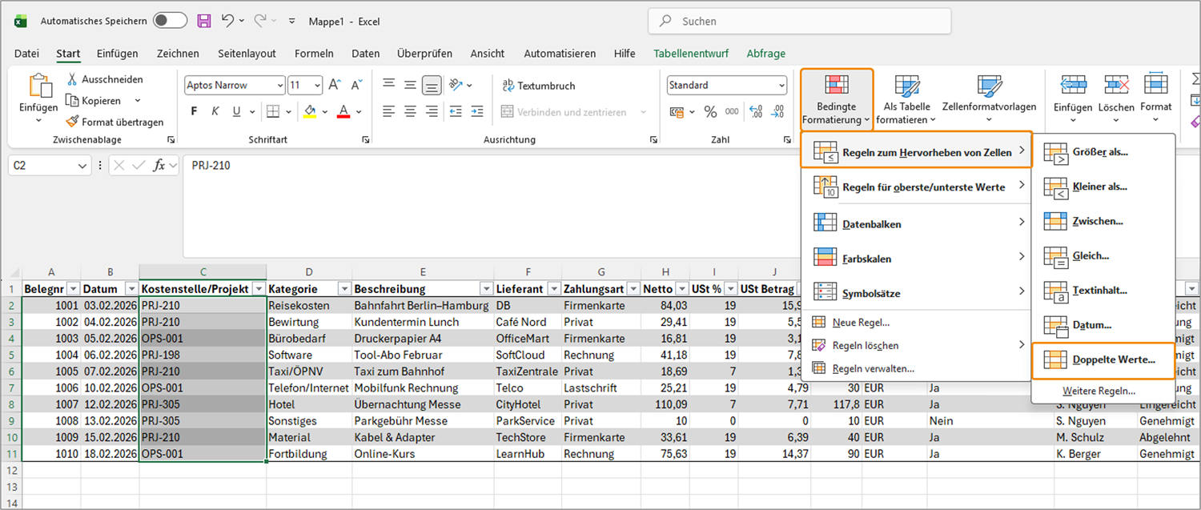1201x510 pixels.
Task: Choose Neue Regel option
Action: [x=861, y=323]
